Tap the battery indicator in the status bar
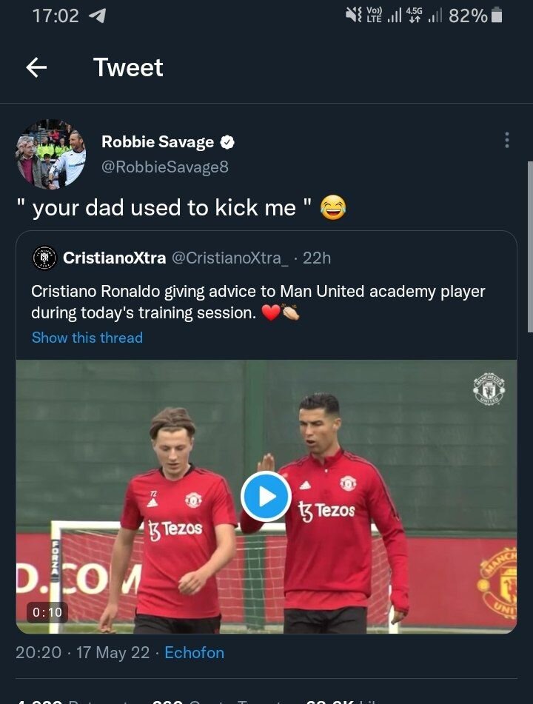 (x=497, y=16)
